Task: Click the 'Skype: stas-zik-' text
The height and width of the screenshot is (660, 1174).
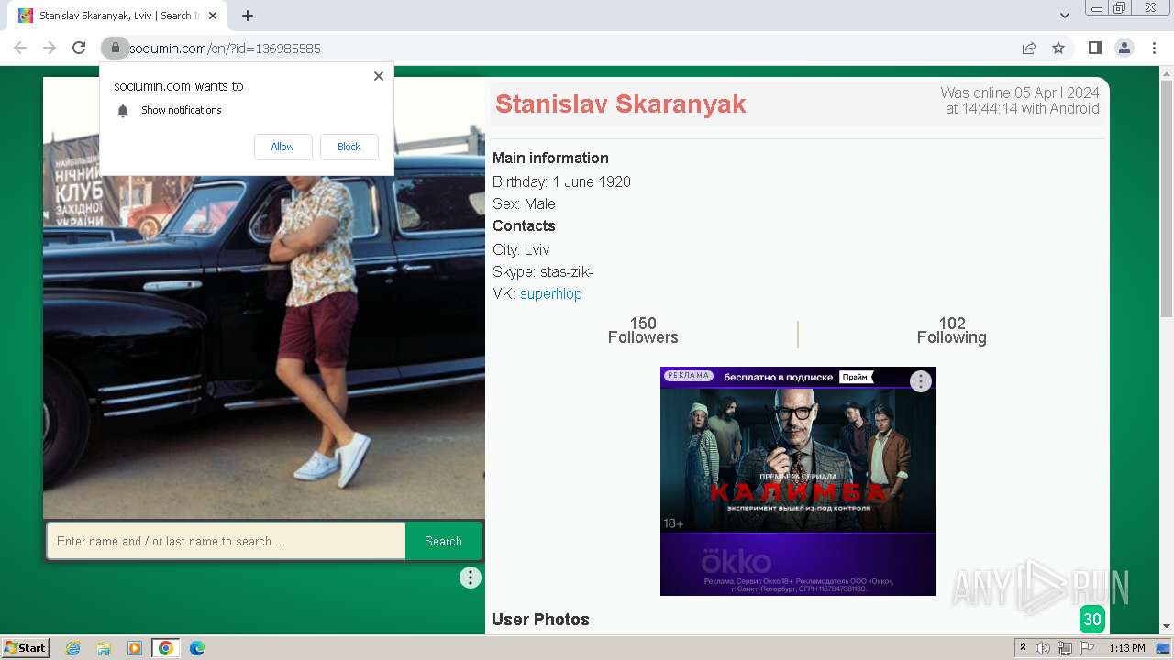Action: pyautogui.click(x=543, y=272)
